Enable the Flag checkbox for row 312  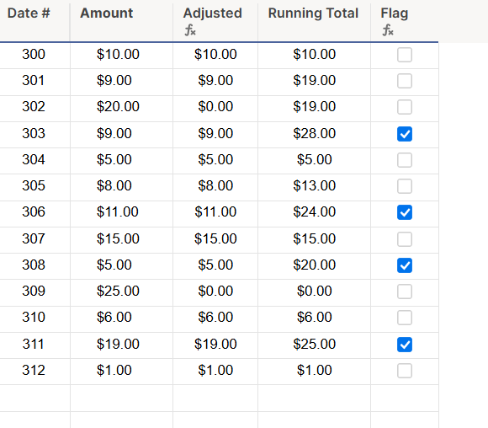click(x=405, y=371)
